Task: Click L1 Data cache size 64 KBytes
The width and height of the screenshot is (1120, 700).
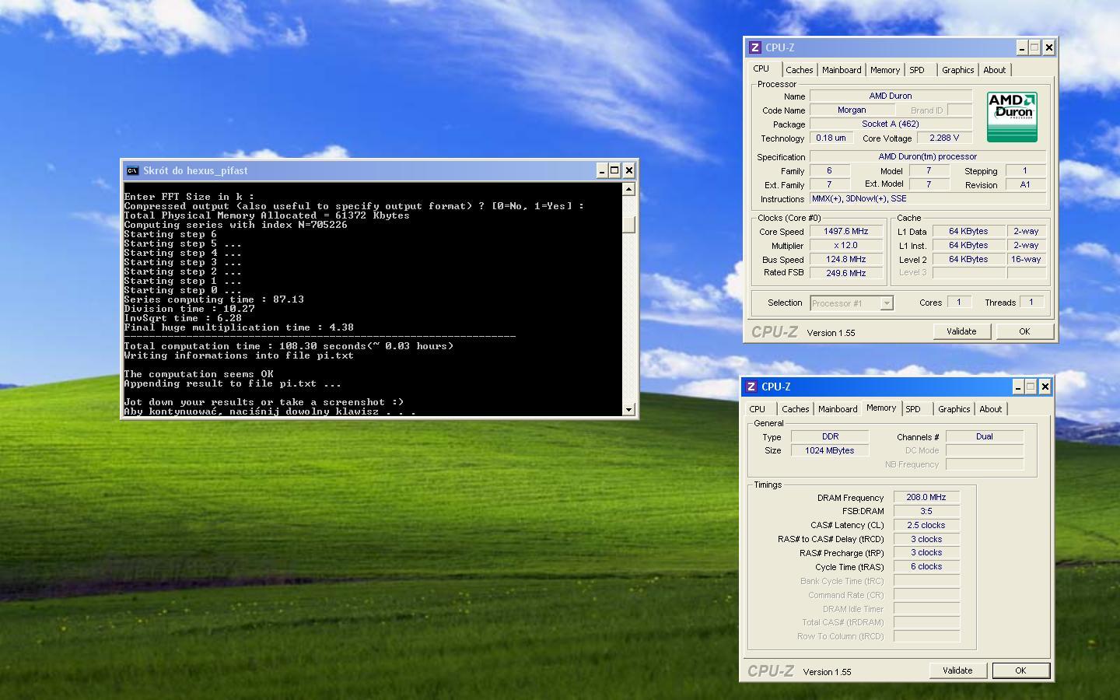Action: (968, 231)
